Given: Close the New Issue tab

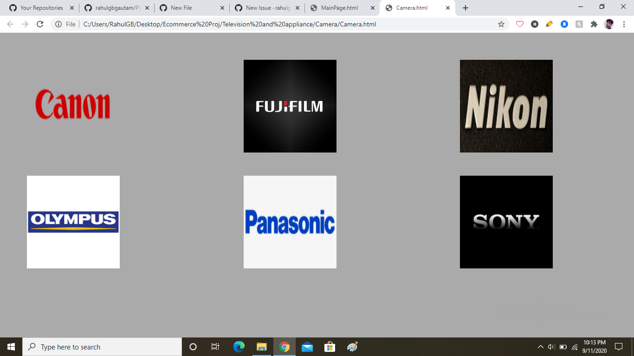Looking at the screenshot, I should 298,8.
